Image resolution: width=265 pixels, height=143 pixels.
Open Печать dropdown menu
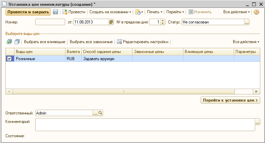coord(155,12)
